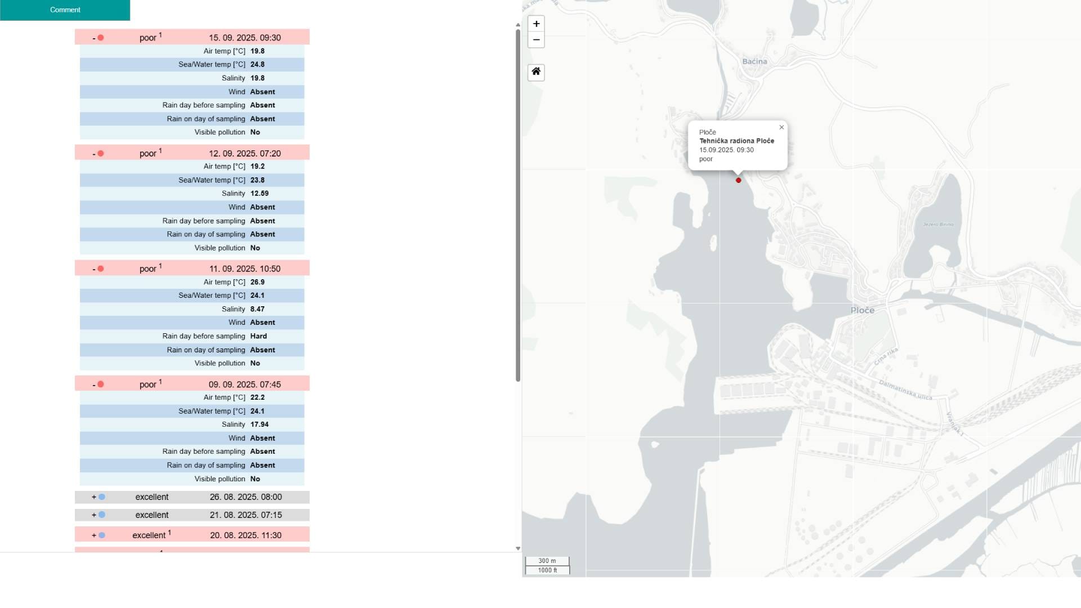Screen dimensions: 1081x608
Task: Expand the 20. 08. 2025. 11:30 sample
Action: (94, 535)
